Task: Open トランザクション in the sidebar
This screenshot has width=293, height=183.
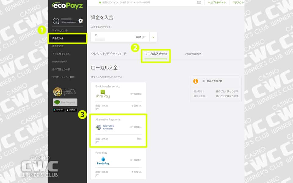Action: 61,54
